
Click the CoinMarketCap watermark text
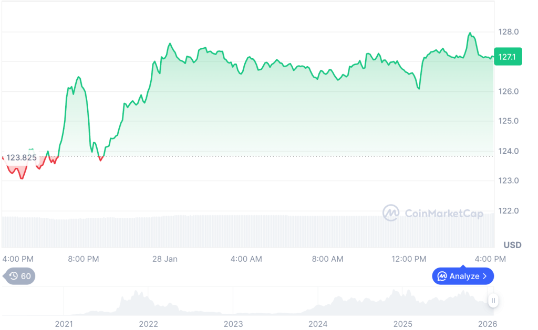click(444, 213)
